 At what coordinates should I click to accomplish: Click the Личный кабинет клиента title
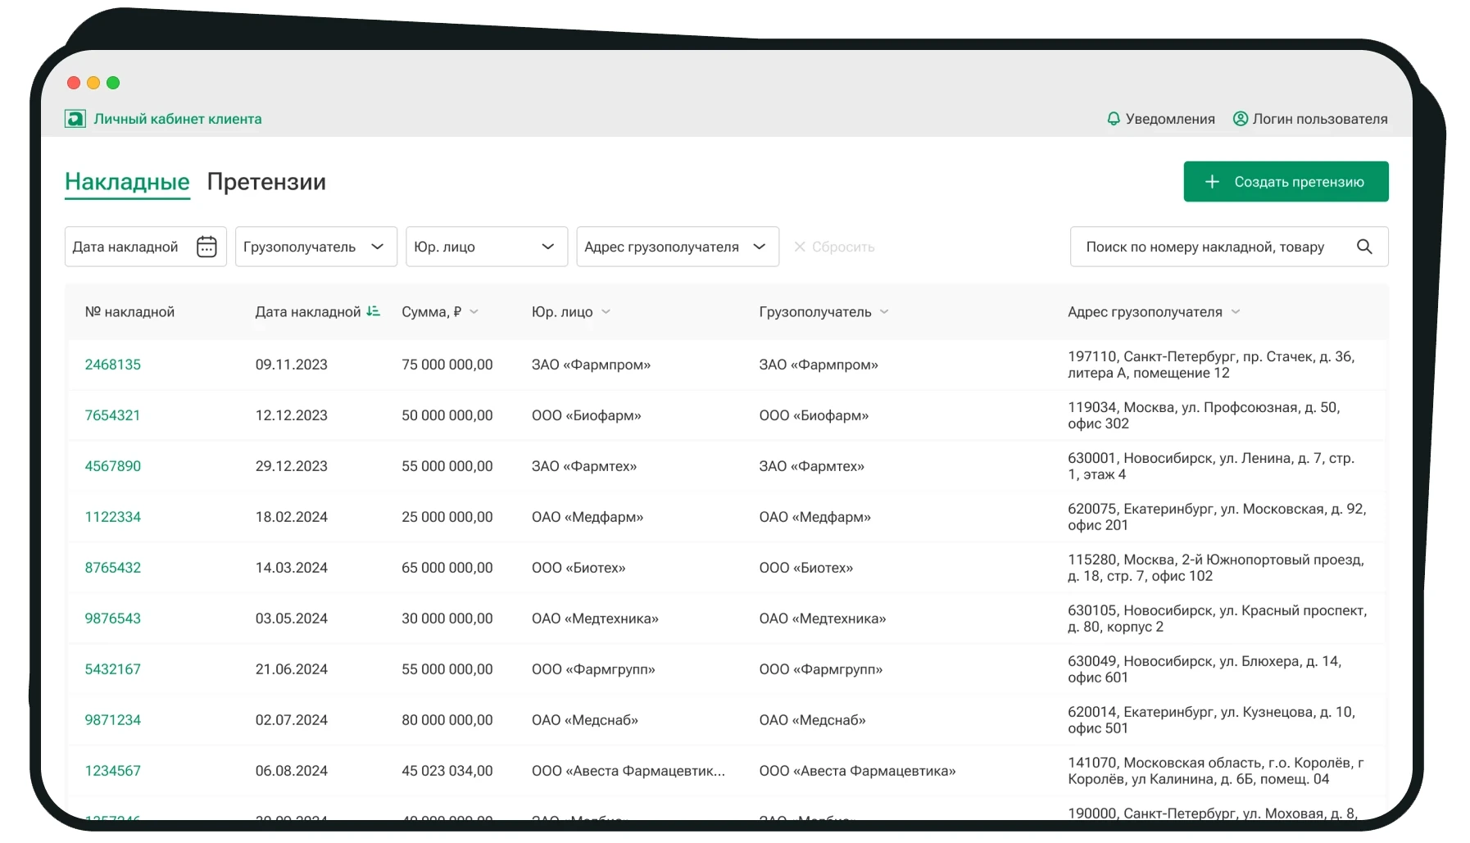click(x=178, y=119)
